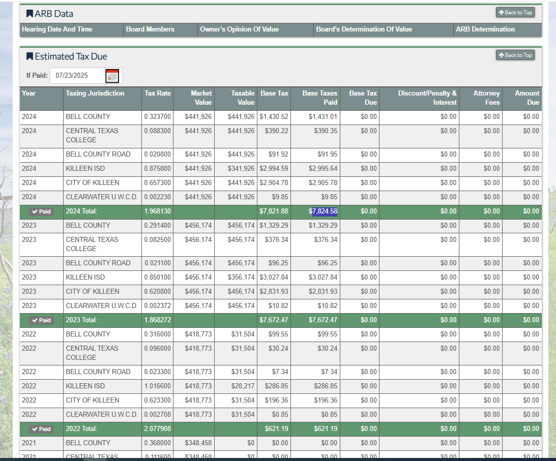Open the calendar date picker icon
Image resolution: width=556 pixels, height=461 pixels.
point(112,76)
